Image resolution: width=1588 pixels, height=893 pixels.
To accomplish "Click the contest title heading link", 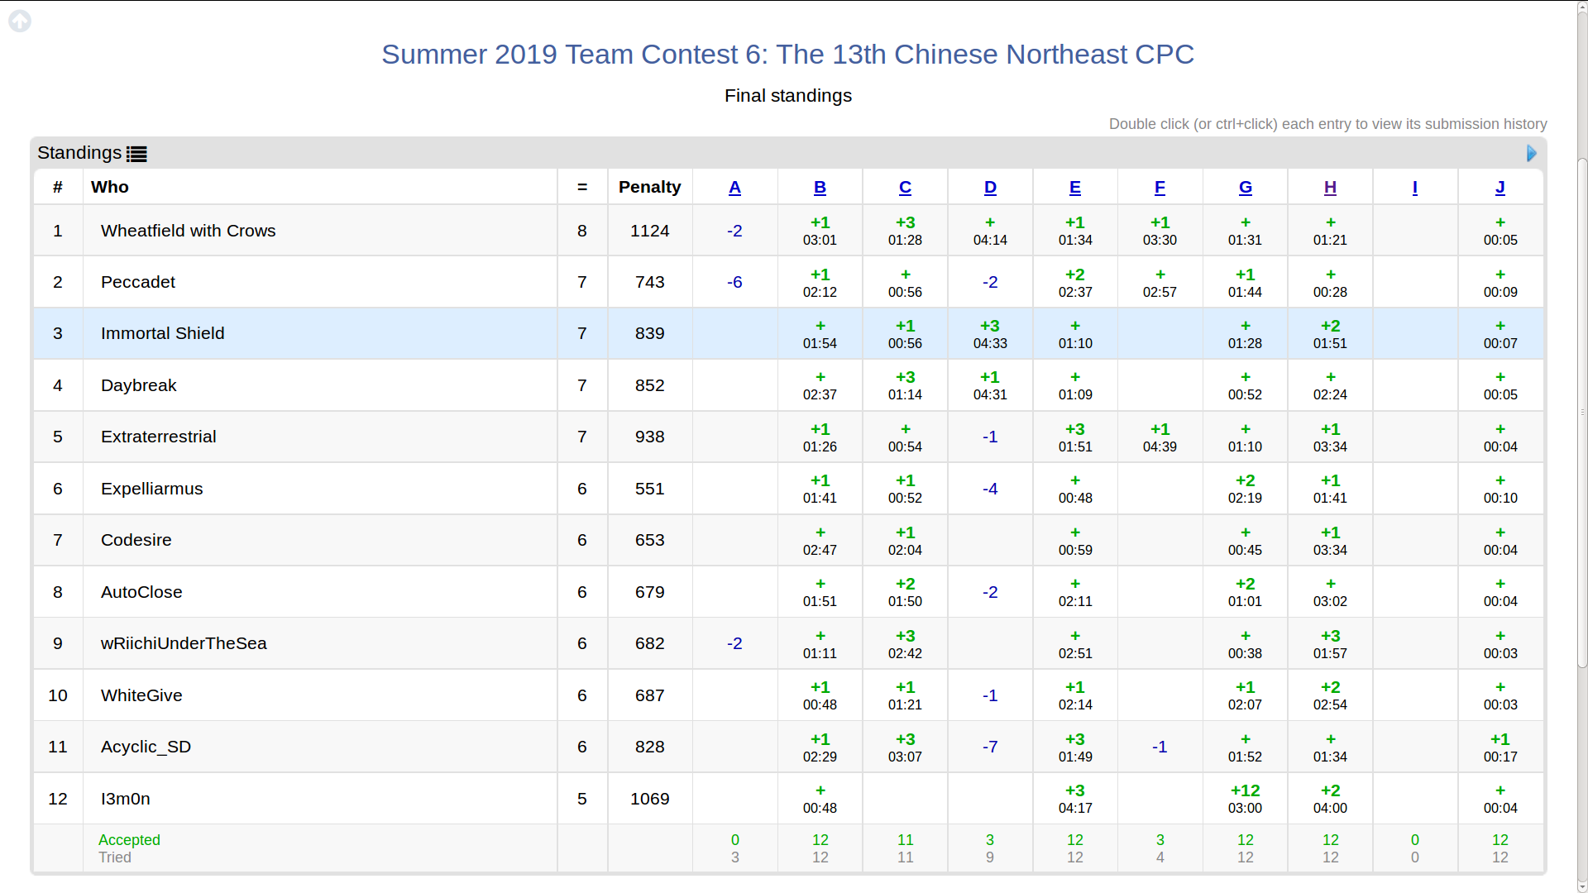I will [x=787, y=55].
